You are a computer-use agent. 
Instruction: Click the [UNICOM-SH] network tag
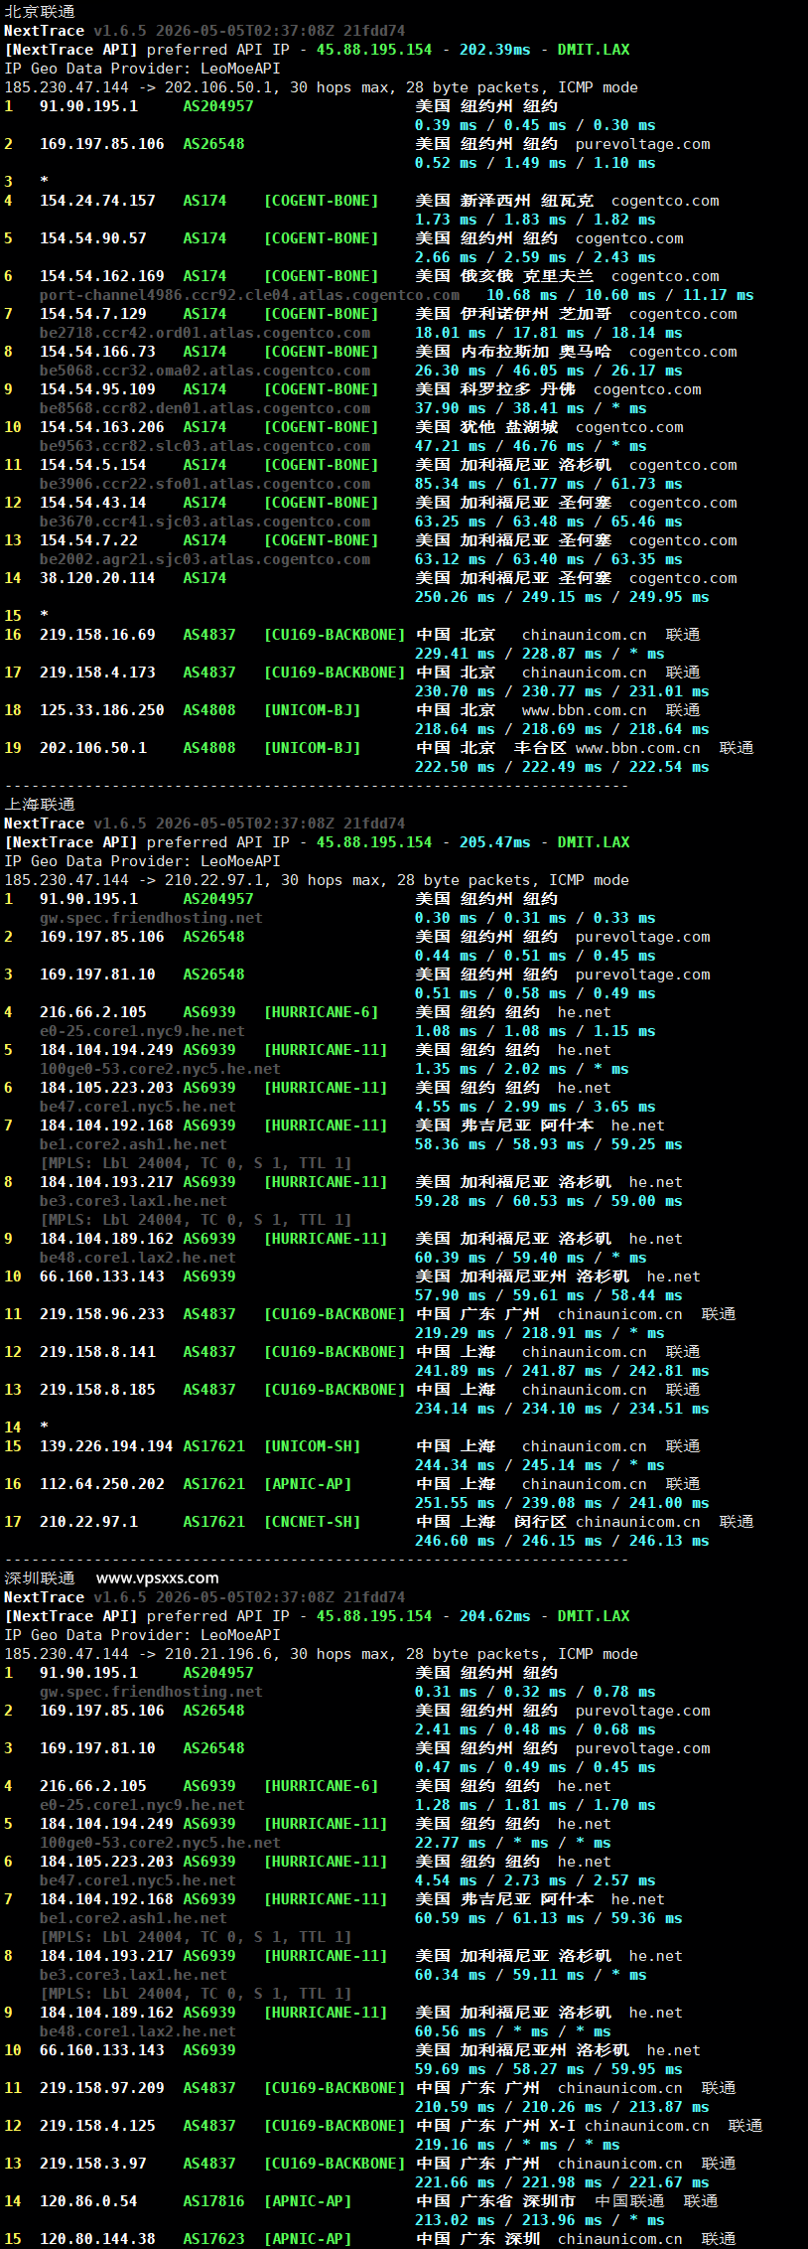tap(312, 1446)
